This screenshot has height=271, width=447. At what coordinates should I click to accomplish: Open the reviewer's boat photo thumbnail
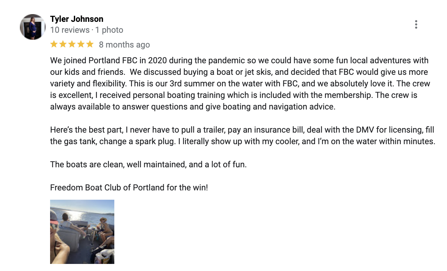pos(82,232)
